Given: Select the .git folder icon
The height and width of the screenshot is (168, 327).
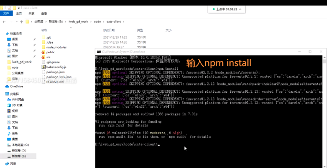Looking at the screenshot, I should click(x=43, y=37).
